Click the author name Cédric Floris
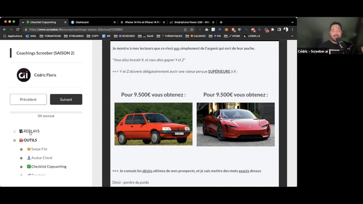 pyautogui.click(x=45, y=75)
